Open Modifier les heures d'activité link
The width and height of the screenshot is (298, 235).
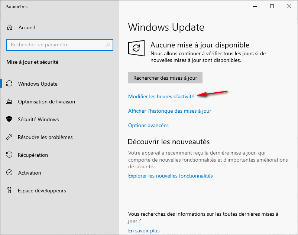[161, 96]
